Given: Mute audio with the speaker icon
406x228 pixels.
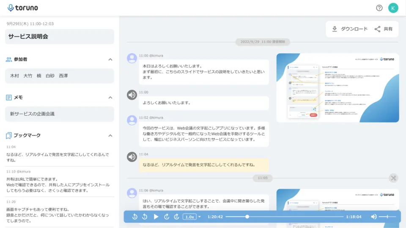Looking at the screenshot, I should 373,217.
